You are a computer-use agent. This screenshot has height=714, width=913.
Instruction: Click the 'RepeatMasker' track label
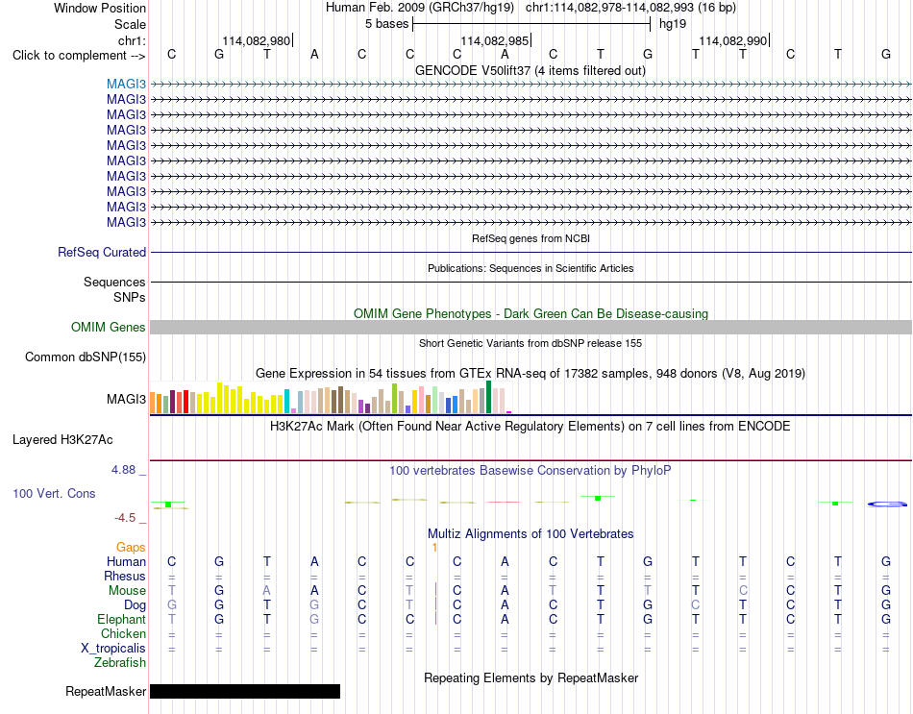click(x=106, y=691)
